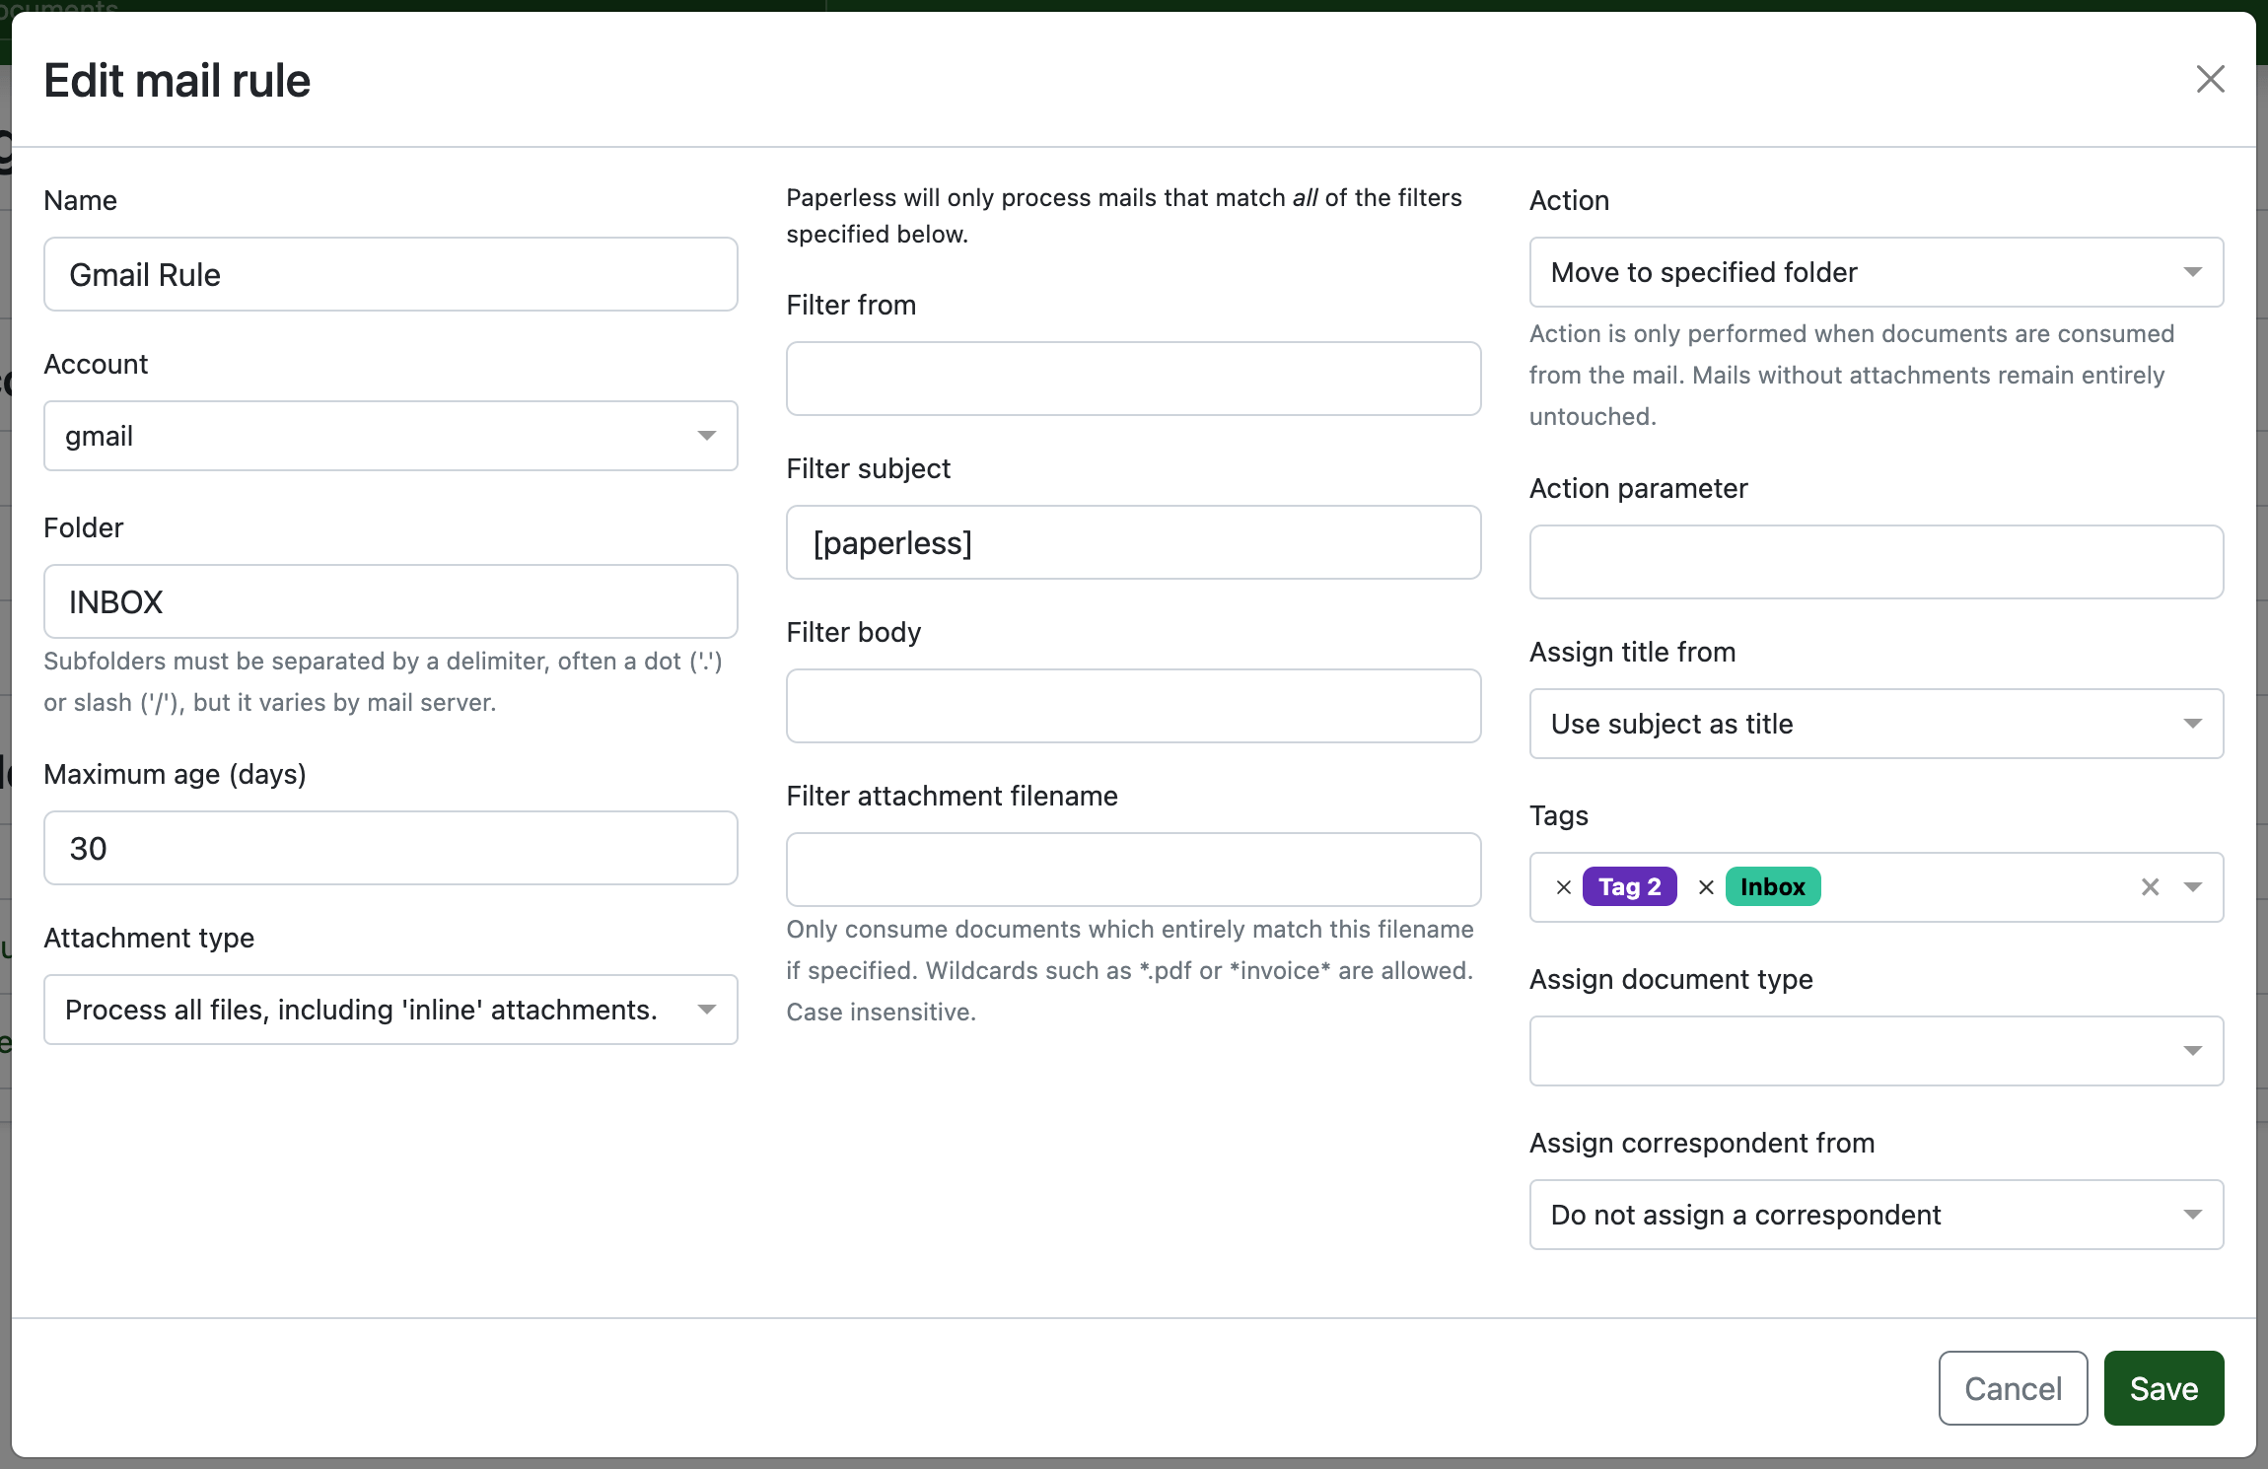Image resolution: width=2268 pixels, height=1469 pixels.
Task: Click the Action parameter field
Action: [1876, 562]
